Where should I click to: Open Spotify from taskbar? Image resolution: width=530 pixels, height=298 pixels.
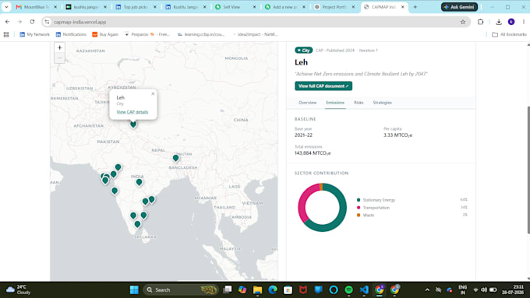(x=349, y=290)
